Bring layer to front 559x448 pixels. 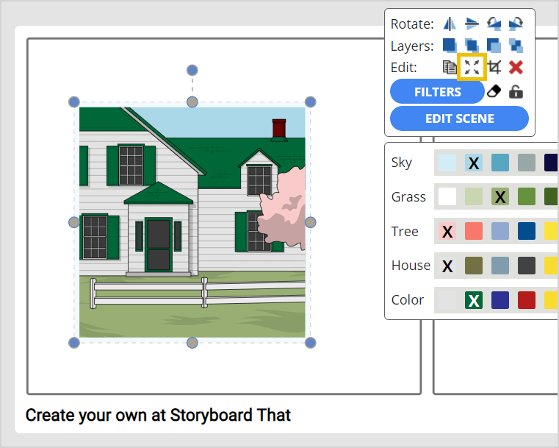(450, 46)
